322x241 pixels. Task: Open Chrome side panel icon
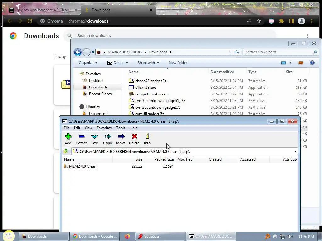(x=291, y=21)
